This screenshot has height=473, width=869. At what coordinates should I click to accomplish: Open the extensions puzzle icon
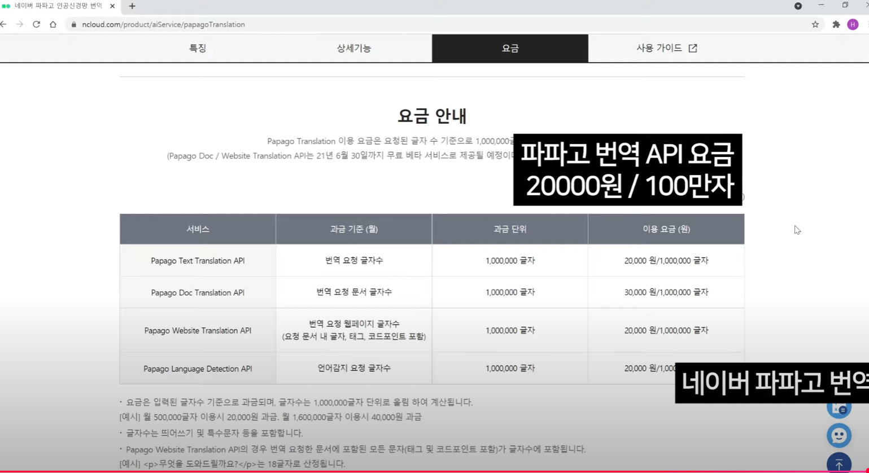pos(836,24)
